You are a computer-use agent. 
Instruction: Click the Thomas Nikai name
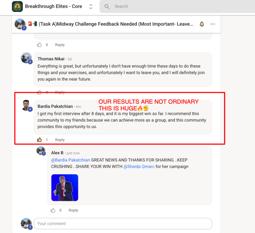coord(51,59)
